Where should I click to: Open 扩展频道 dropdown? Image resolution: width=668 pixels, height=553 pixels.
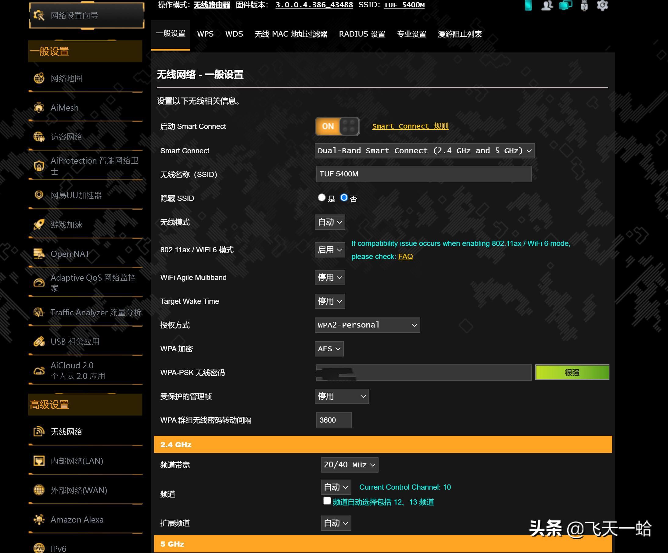(x=336, y=523)
